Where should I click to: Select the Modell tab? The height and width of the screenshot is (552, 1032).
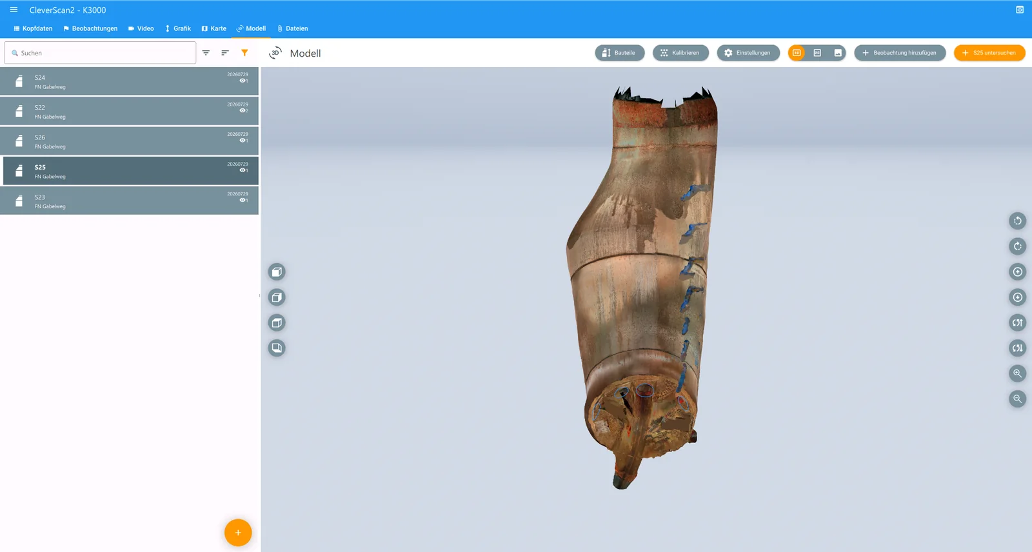point(251,28)
